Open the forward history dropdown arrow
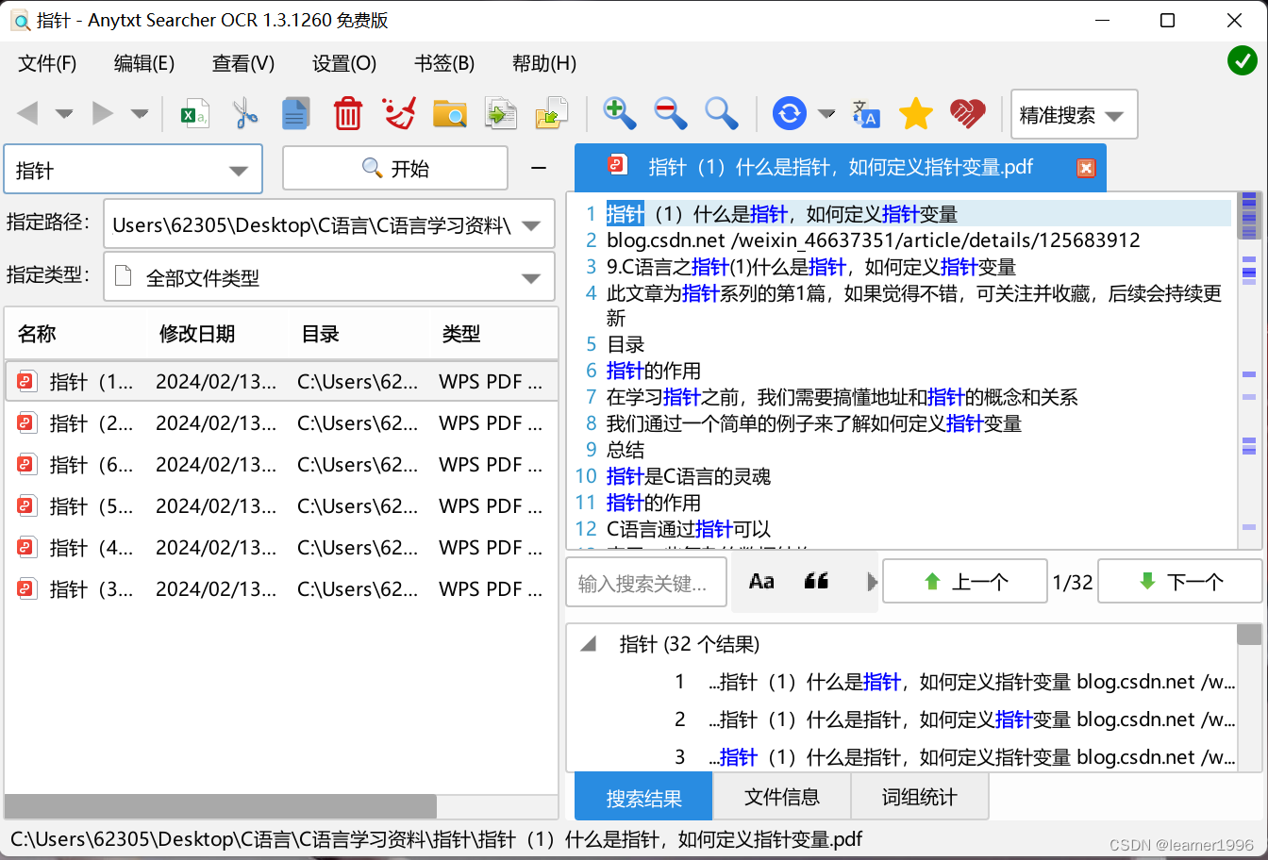Viewport: 1268px width, 860px height. coord(140,114)
